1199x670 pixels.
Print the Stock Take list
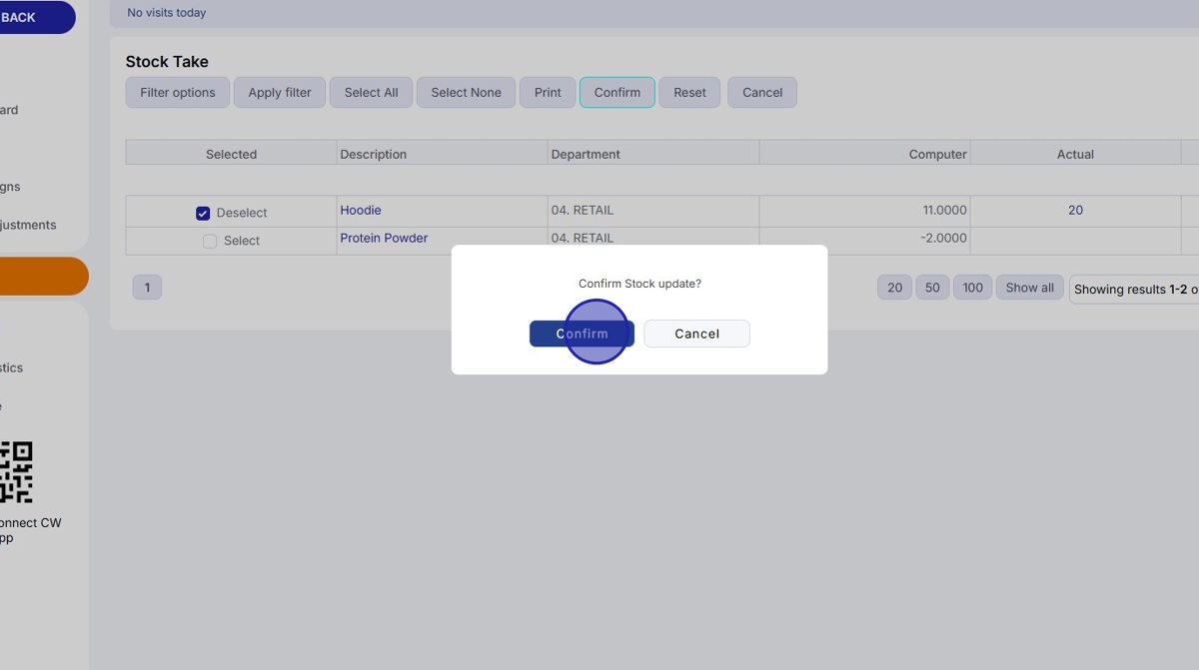(548, 92)
